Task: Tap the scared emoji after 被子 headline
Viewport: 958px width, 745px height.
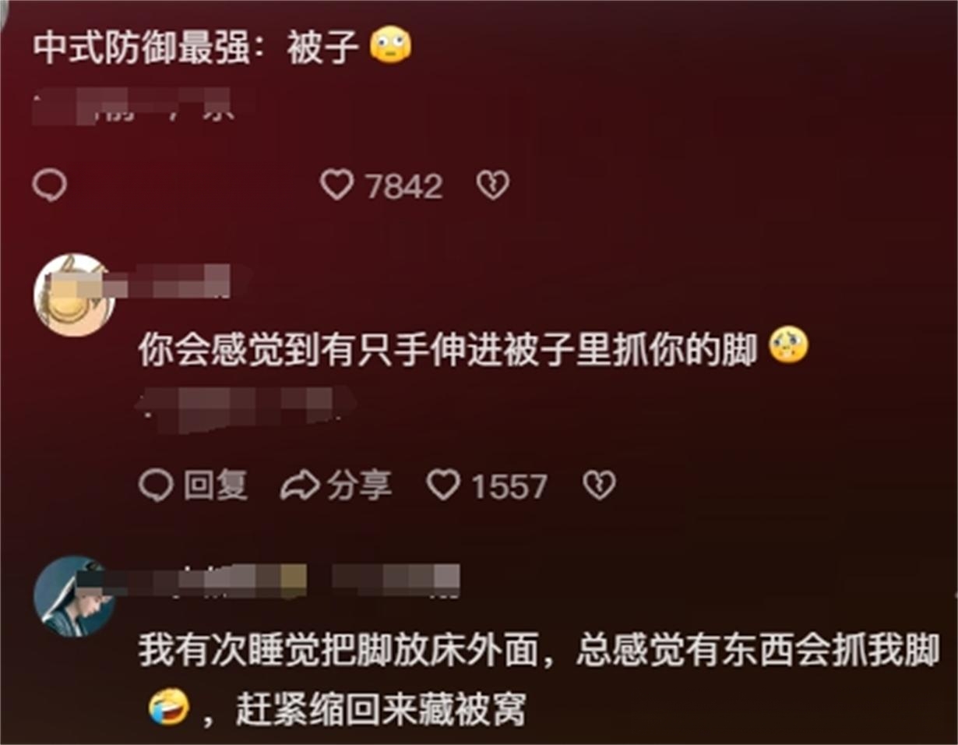Action: pos(390,46)
